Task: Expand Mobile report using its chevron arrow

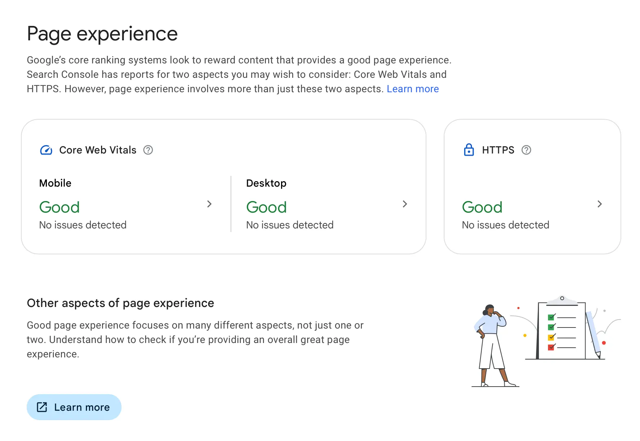Action: (209, 204)
